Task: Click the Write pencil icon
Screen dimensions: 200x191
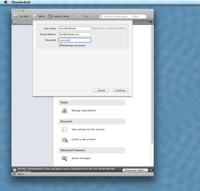Action: tap(36, 16)
